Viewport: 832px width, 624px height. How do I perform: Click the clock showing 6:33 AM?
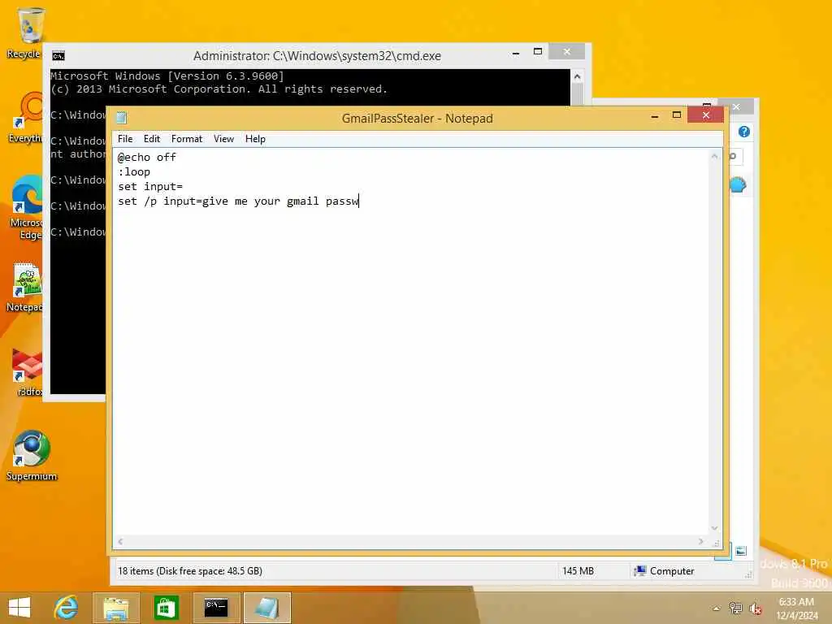(x=796, y=602)
